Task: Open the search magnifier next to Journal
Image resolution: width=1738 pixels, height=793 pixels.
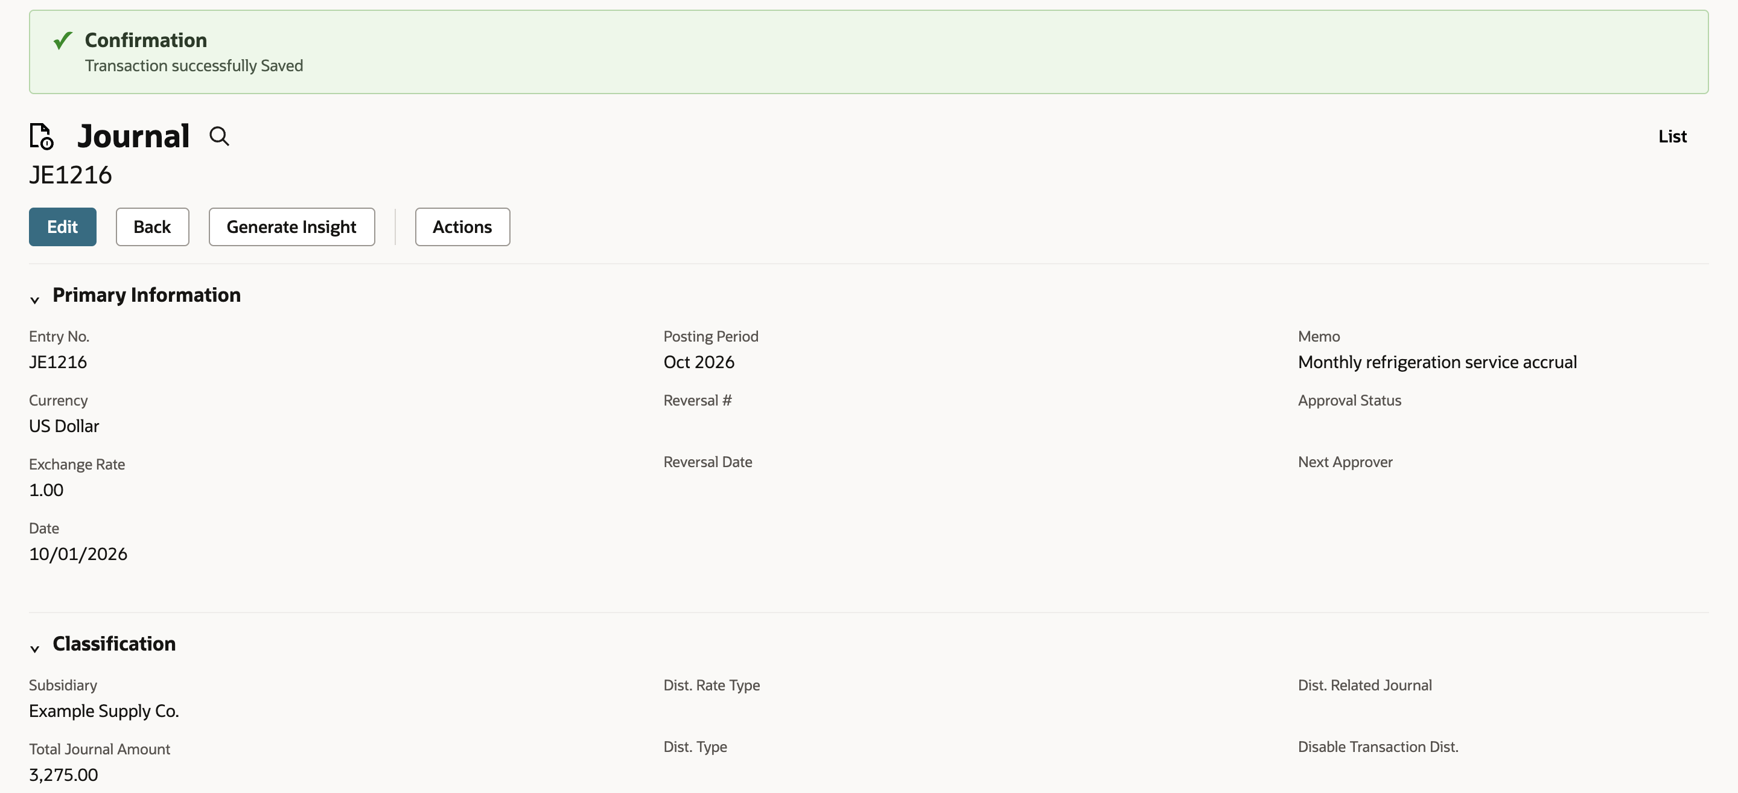Action: click(x=219, y=136)
